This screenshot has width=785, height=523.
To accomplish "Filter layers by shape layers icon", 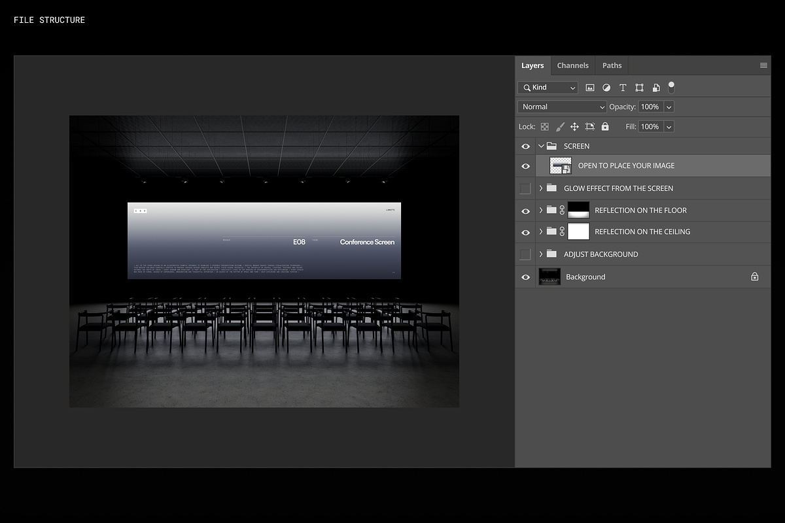I will coord(639,88).
